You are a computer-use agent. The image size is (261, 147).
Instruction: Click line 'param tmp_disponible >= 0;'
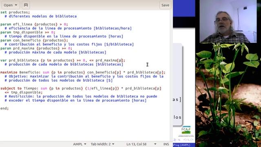28,32
